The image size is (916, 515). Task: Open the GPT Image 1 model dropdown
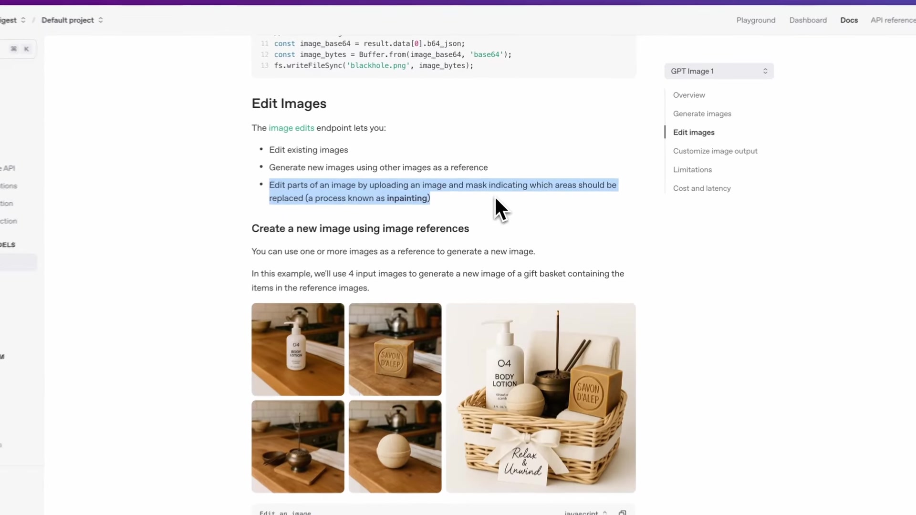click(x=718, y=71)
